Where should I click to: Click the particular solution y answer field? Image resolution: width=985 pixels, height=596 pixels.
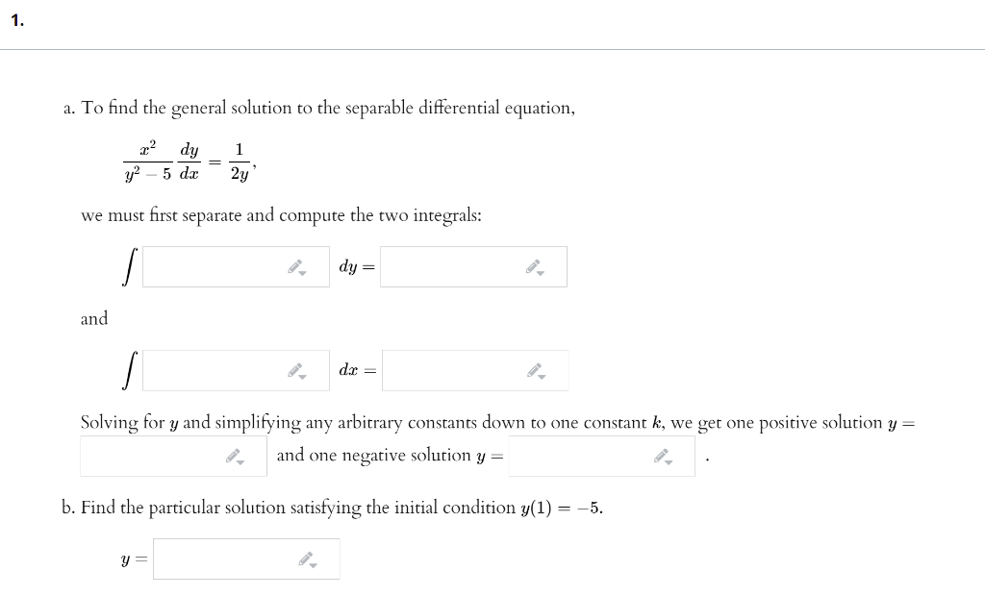pos(231,559)
